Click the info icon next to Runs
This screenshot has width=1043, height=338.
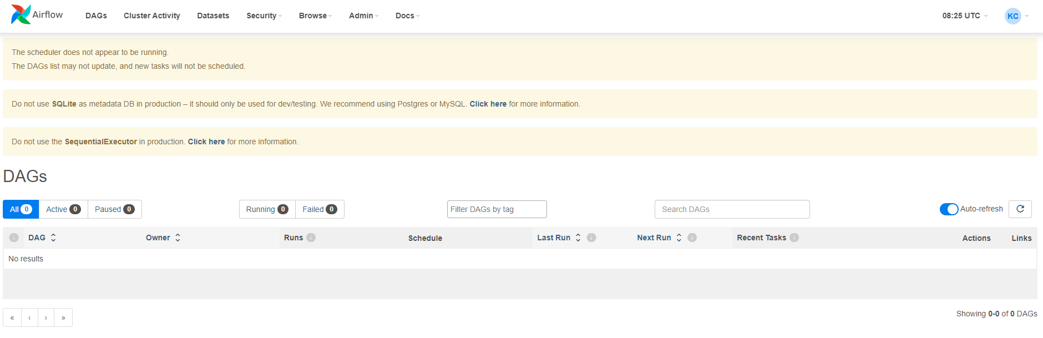pos(311,238)
